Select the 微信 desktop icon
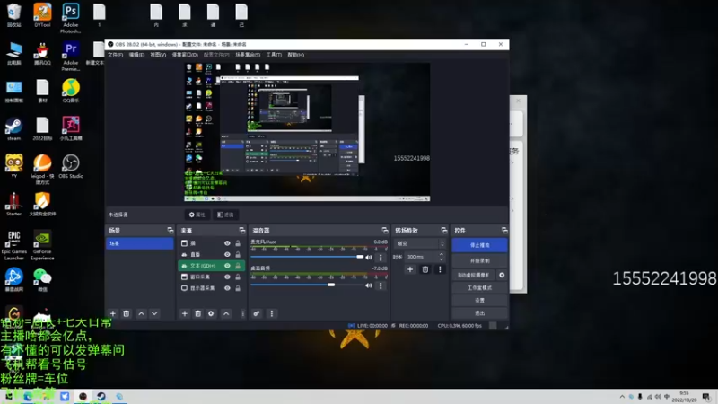Image resolution: width=718 pixels, height=404 pixels. (42, 280)
